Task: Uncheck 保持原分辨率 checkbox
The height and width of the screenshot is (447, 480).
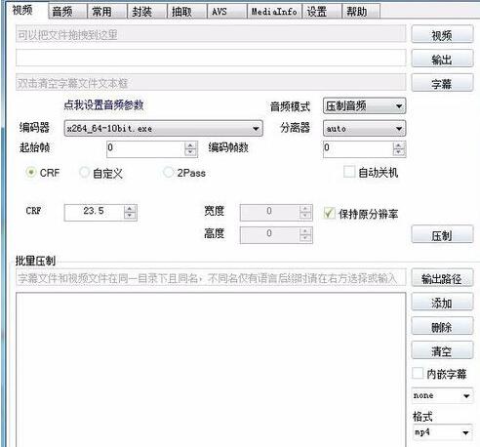Action: tap(329, 213)
